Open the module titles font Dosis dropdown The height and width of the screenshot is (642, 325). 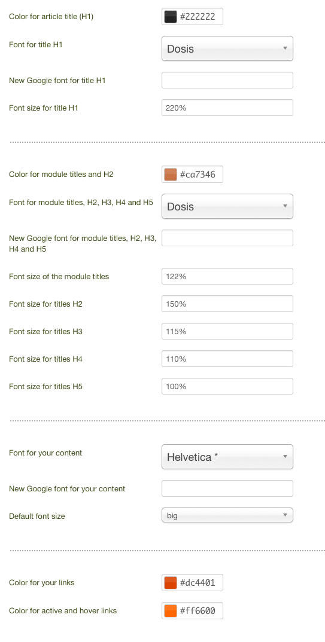[227, 206]
